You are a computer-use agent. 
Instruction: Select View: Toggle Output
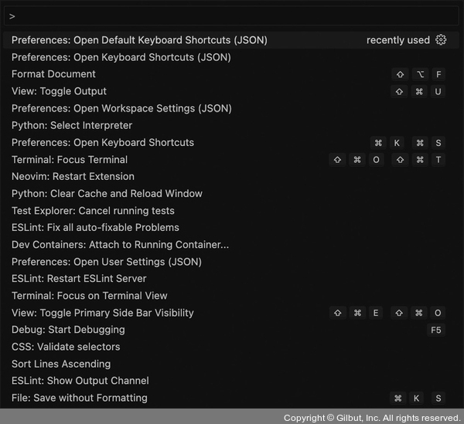tap(60, 91)
